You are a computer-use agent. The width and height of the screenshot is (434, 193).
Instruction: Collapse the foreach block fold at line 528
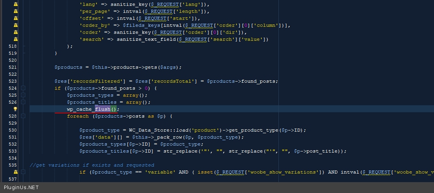pos(23,116)
